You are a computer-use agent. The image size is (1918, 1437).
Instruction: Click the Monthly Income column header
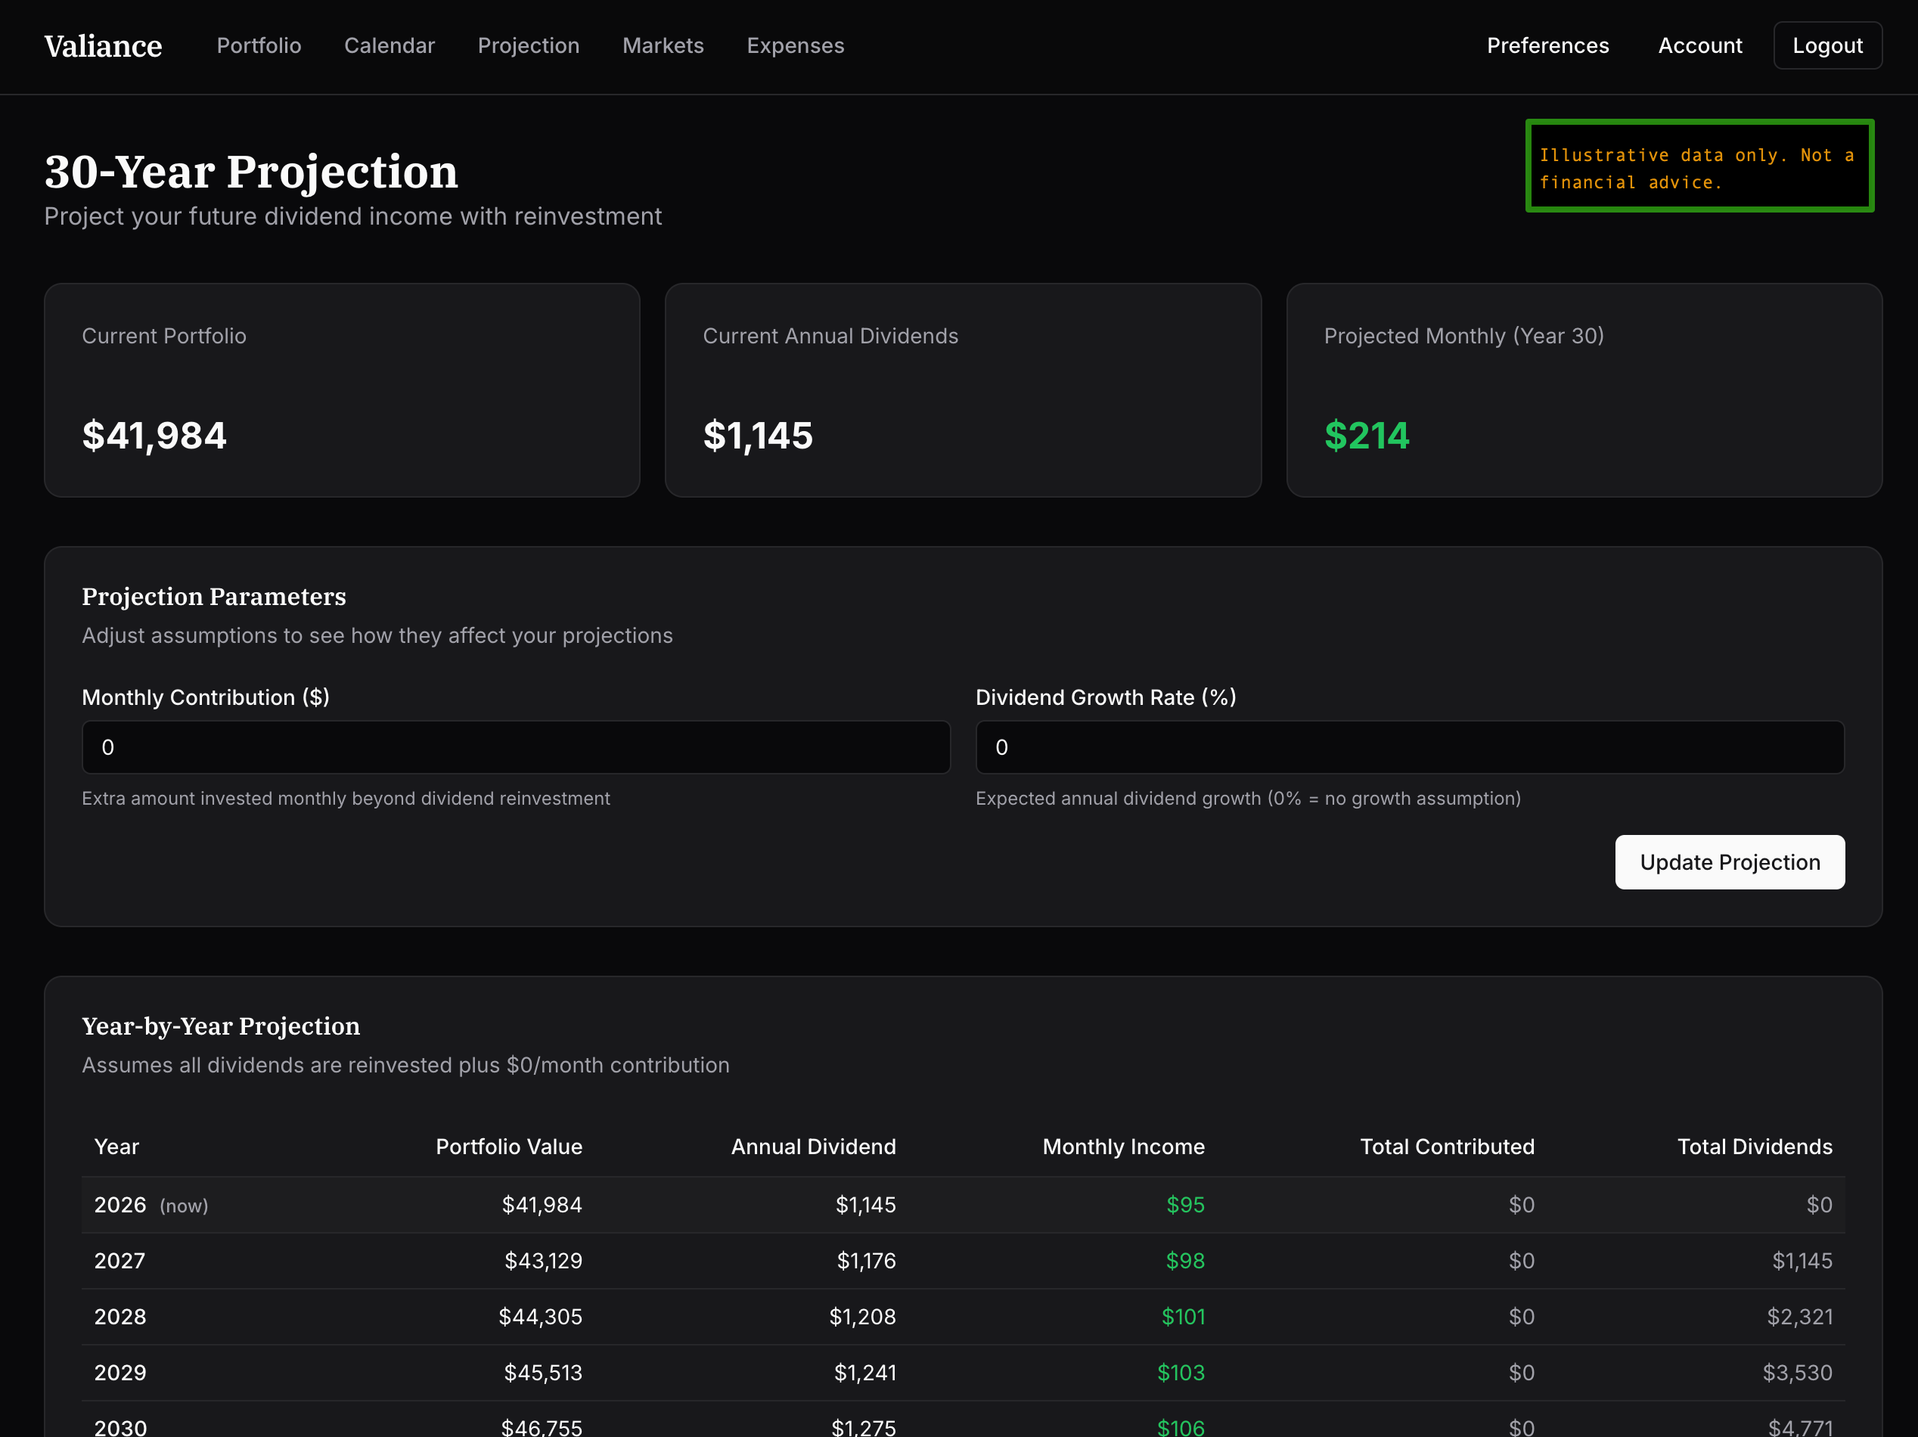(x=1123, y=1147)
